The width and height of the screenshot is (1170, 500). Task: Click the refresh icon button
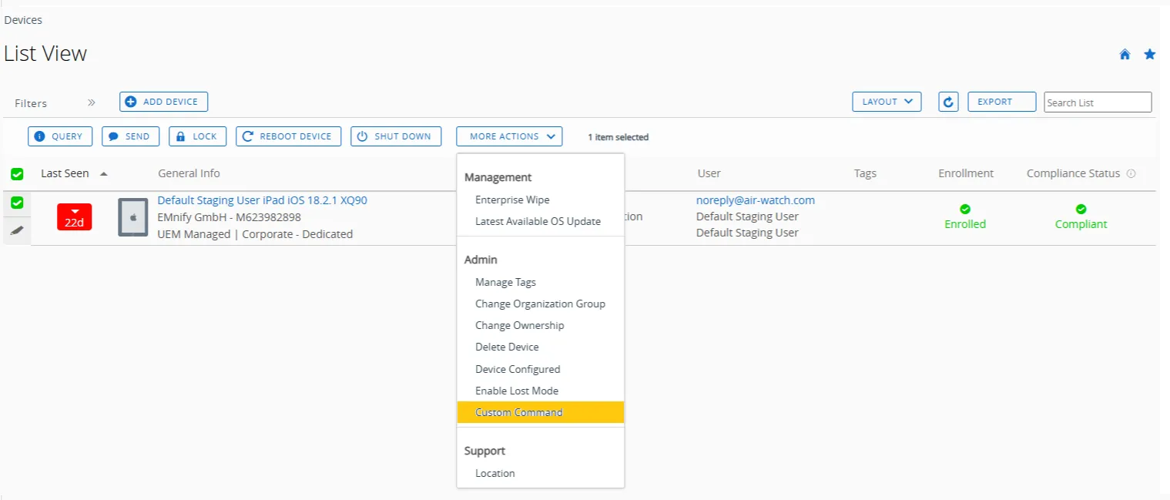[x=948, y=102]
